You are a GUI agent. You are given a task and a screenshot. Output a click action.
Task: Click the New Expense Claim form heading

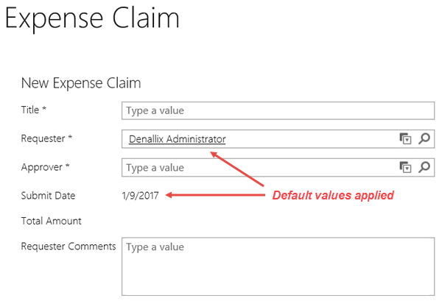(81, 82)
